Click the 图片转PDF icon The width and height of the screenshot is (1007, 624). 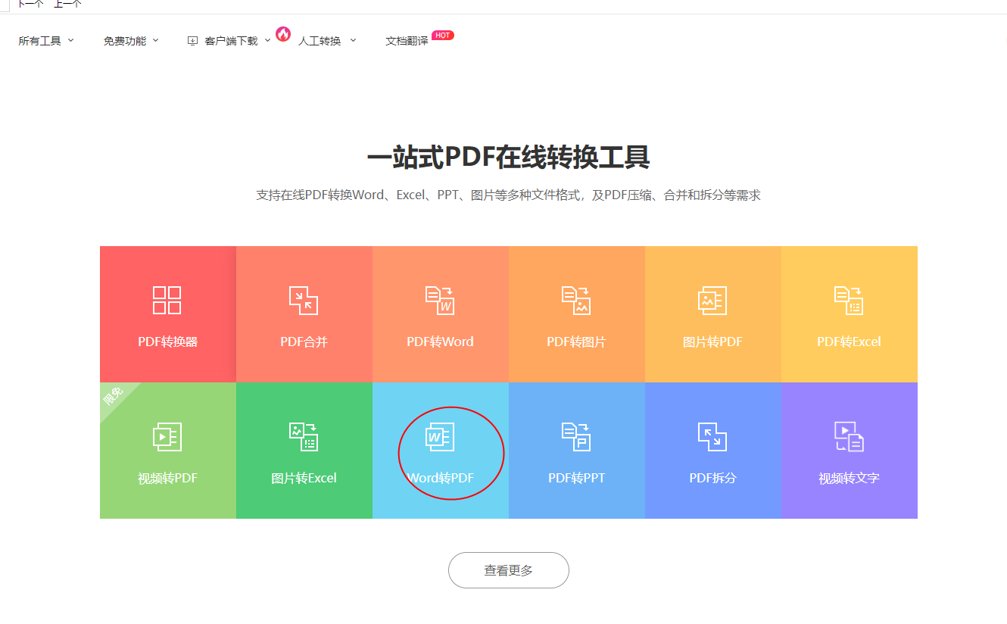[x=712, y=300]
